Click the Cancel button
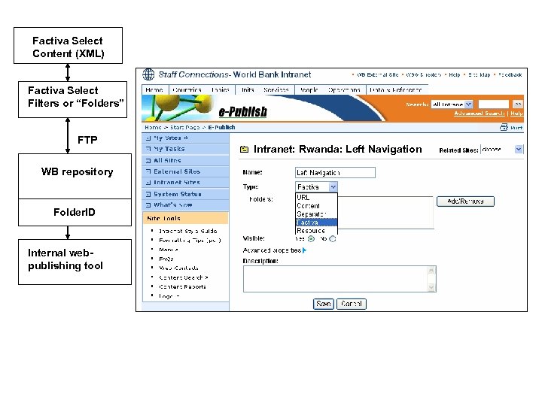This screenshot has width=542, height=406. point(352,304)
